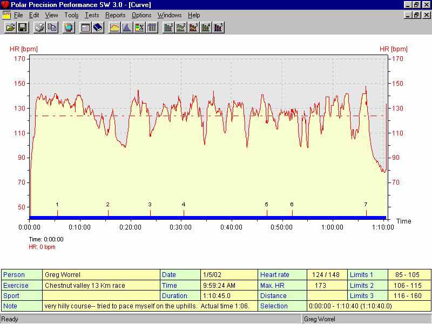
Task: Open the Windows menu
Action: click(170, 15)
